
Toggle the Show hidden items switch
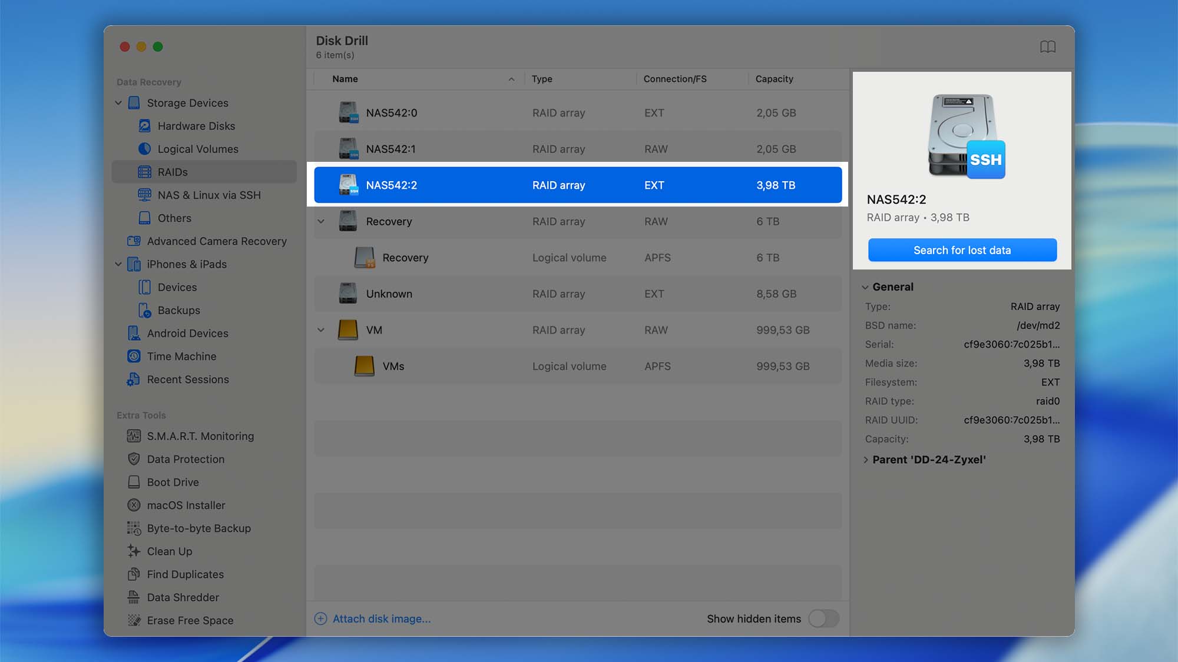point(823,618)
